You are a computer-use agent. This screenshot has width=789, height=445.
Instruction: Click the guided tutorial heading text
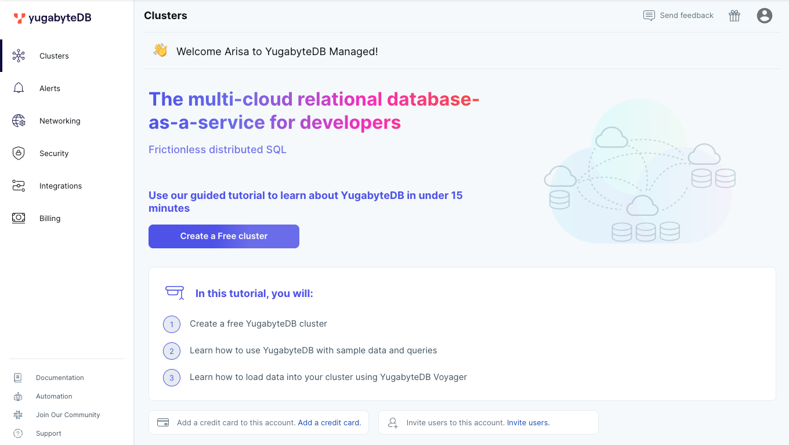[306, 201]
